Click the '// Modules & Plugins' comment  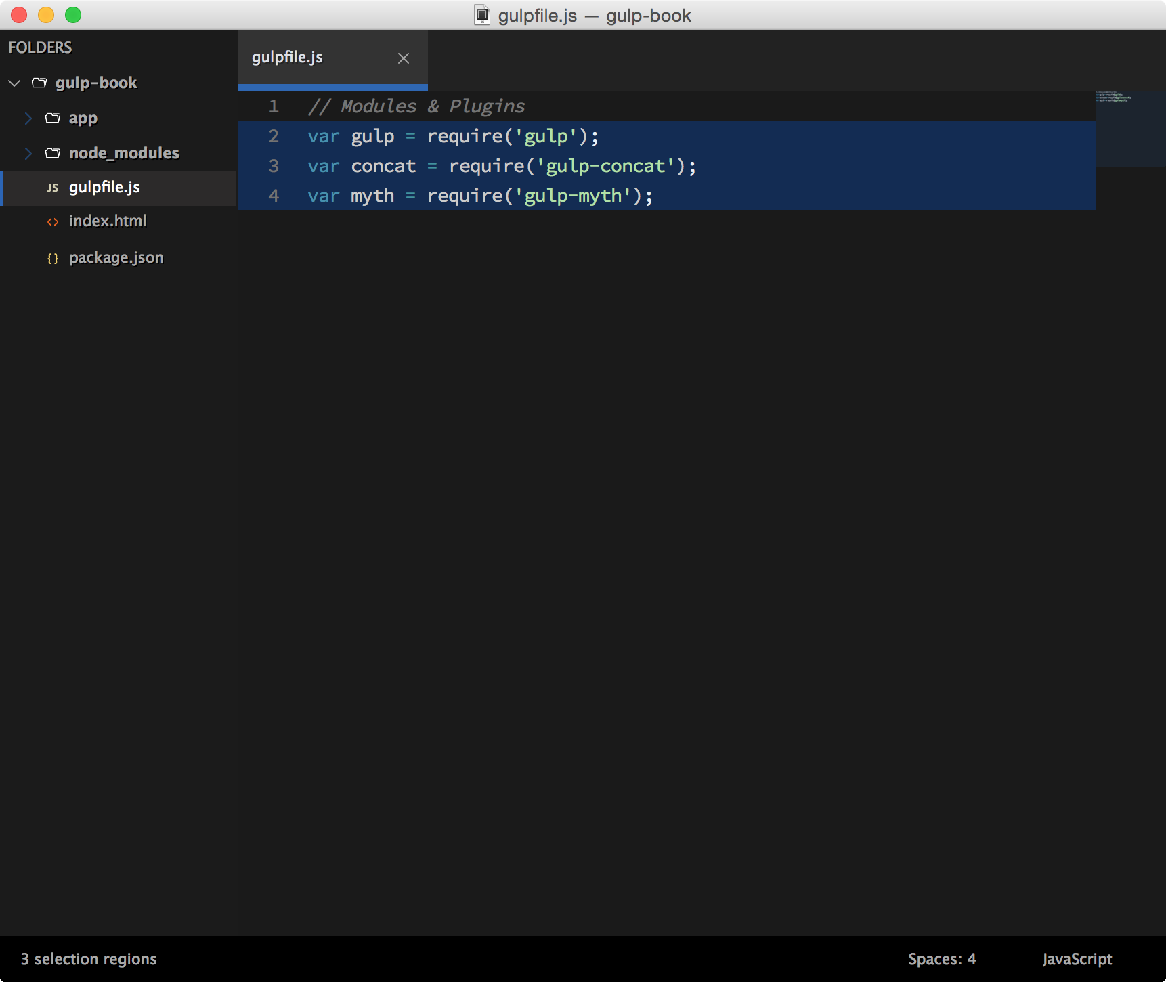pos(416,106)
